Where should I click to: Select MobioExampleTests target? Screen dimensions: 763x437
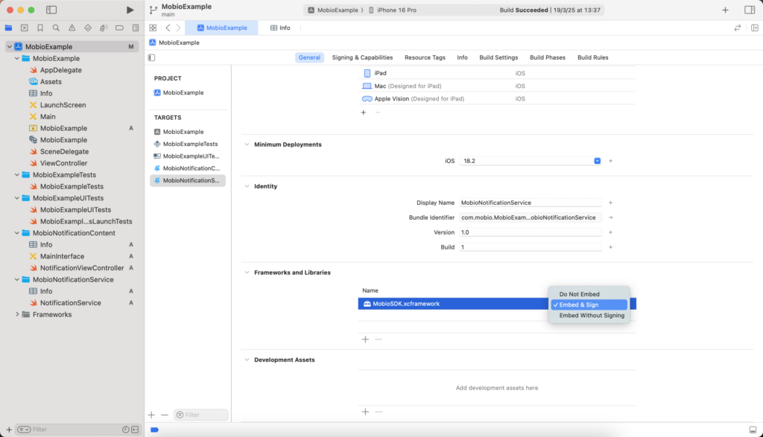point(190,144)
